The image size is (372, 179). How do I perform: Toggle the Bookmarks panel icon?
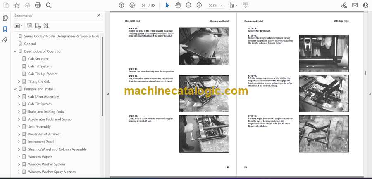[x=5, y=29]
